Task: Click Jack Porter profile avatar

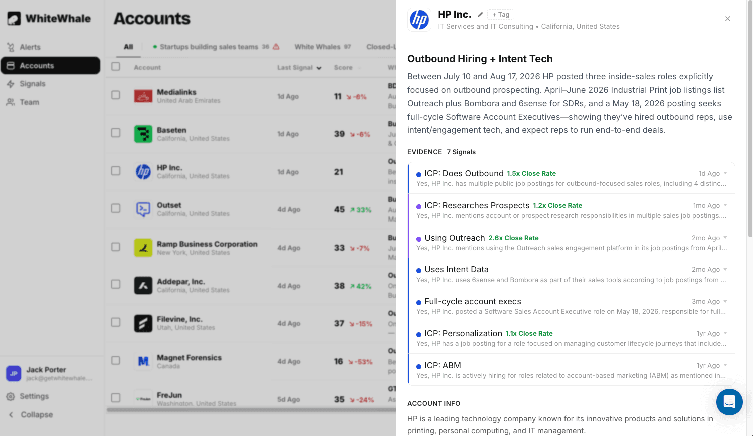Action: [14, 373]
